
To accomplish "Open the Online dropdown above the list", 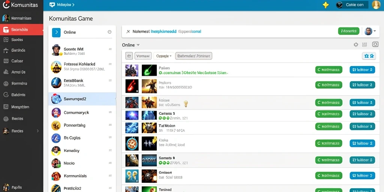I will [131, 45].
